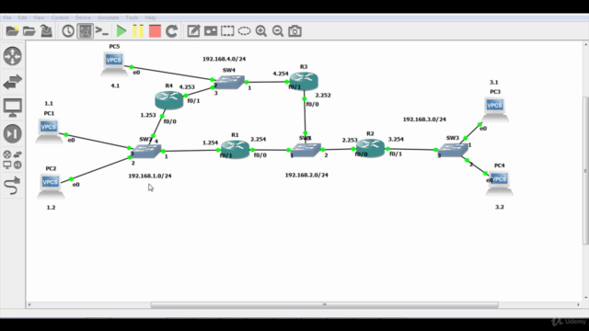The width and height of the screenshot is (589, 331).
Task: Click the Snapshot manager clock icon
Action: tap(68, 31)
